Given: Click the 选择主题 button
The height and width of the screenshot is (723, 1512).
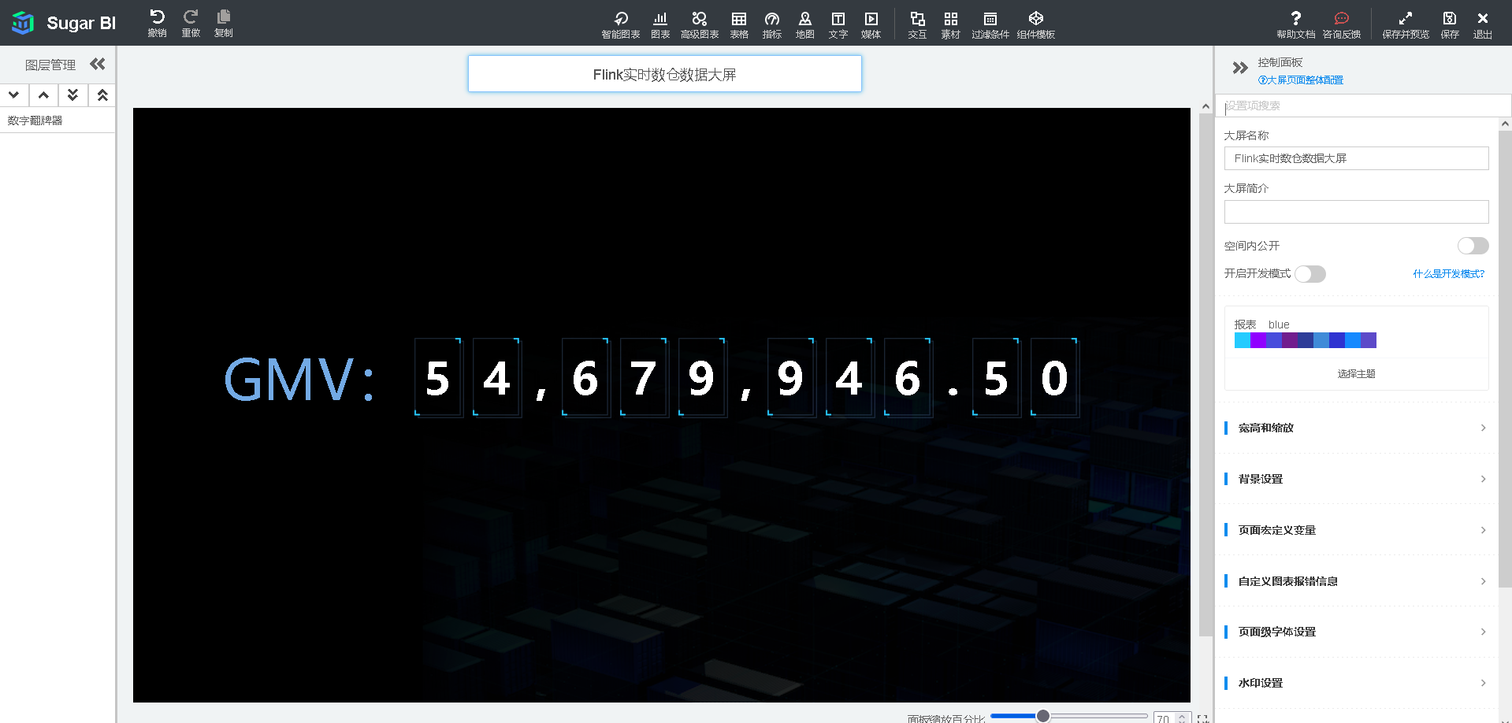Looking at the screenshot, I should coord(1356,374).
